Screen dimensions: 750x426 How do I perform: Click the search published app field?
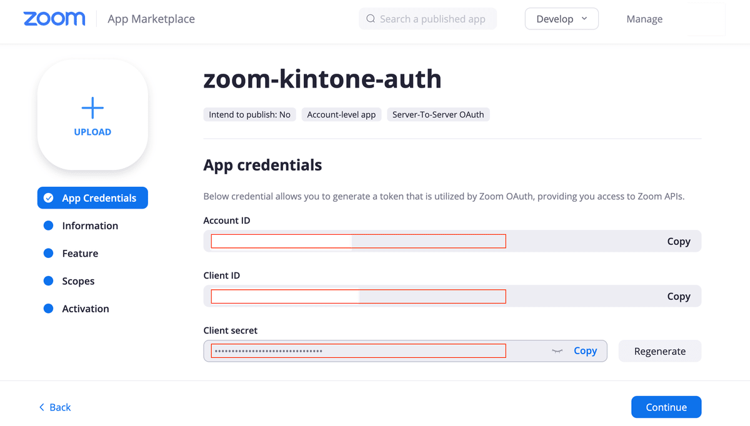click(x=432, y=19)
